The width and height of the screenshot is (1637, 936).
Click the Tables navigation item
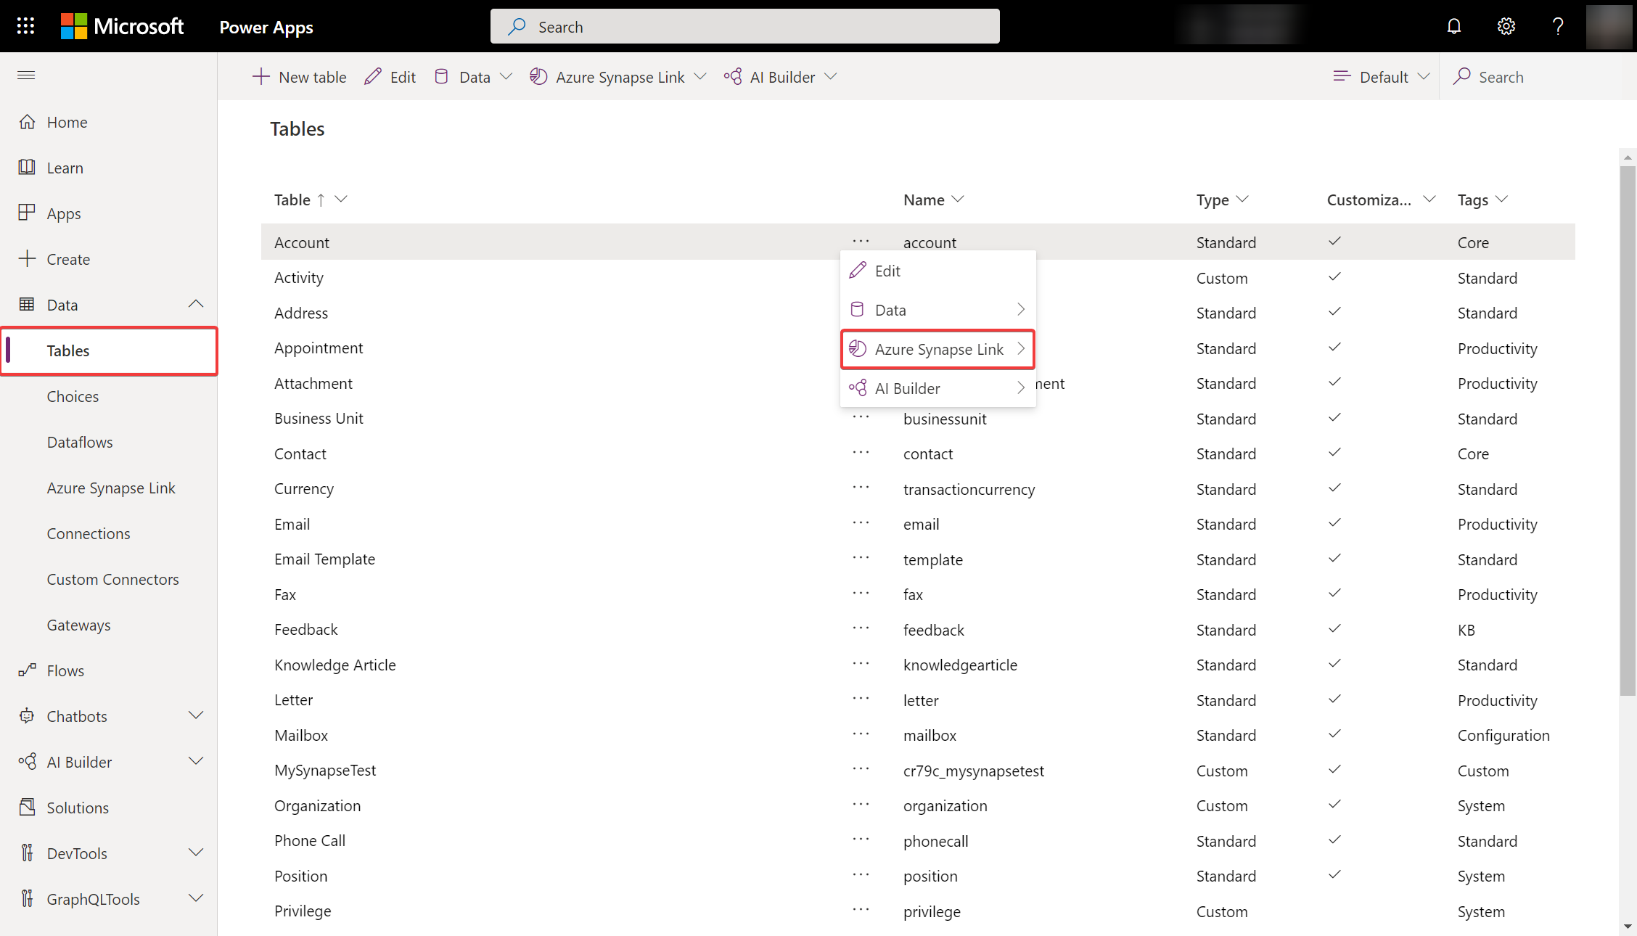pos(67,350)
